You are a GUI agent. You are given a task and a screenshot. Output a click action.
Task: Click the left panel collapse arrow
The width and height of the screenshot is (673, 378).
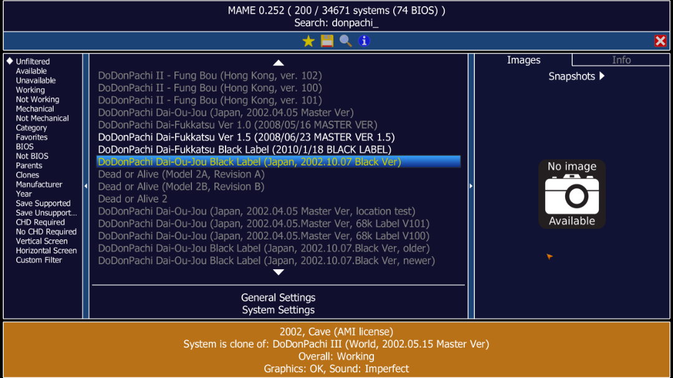pyautogui.click(x=85, y=185)
